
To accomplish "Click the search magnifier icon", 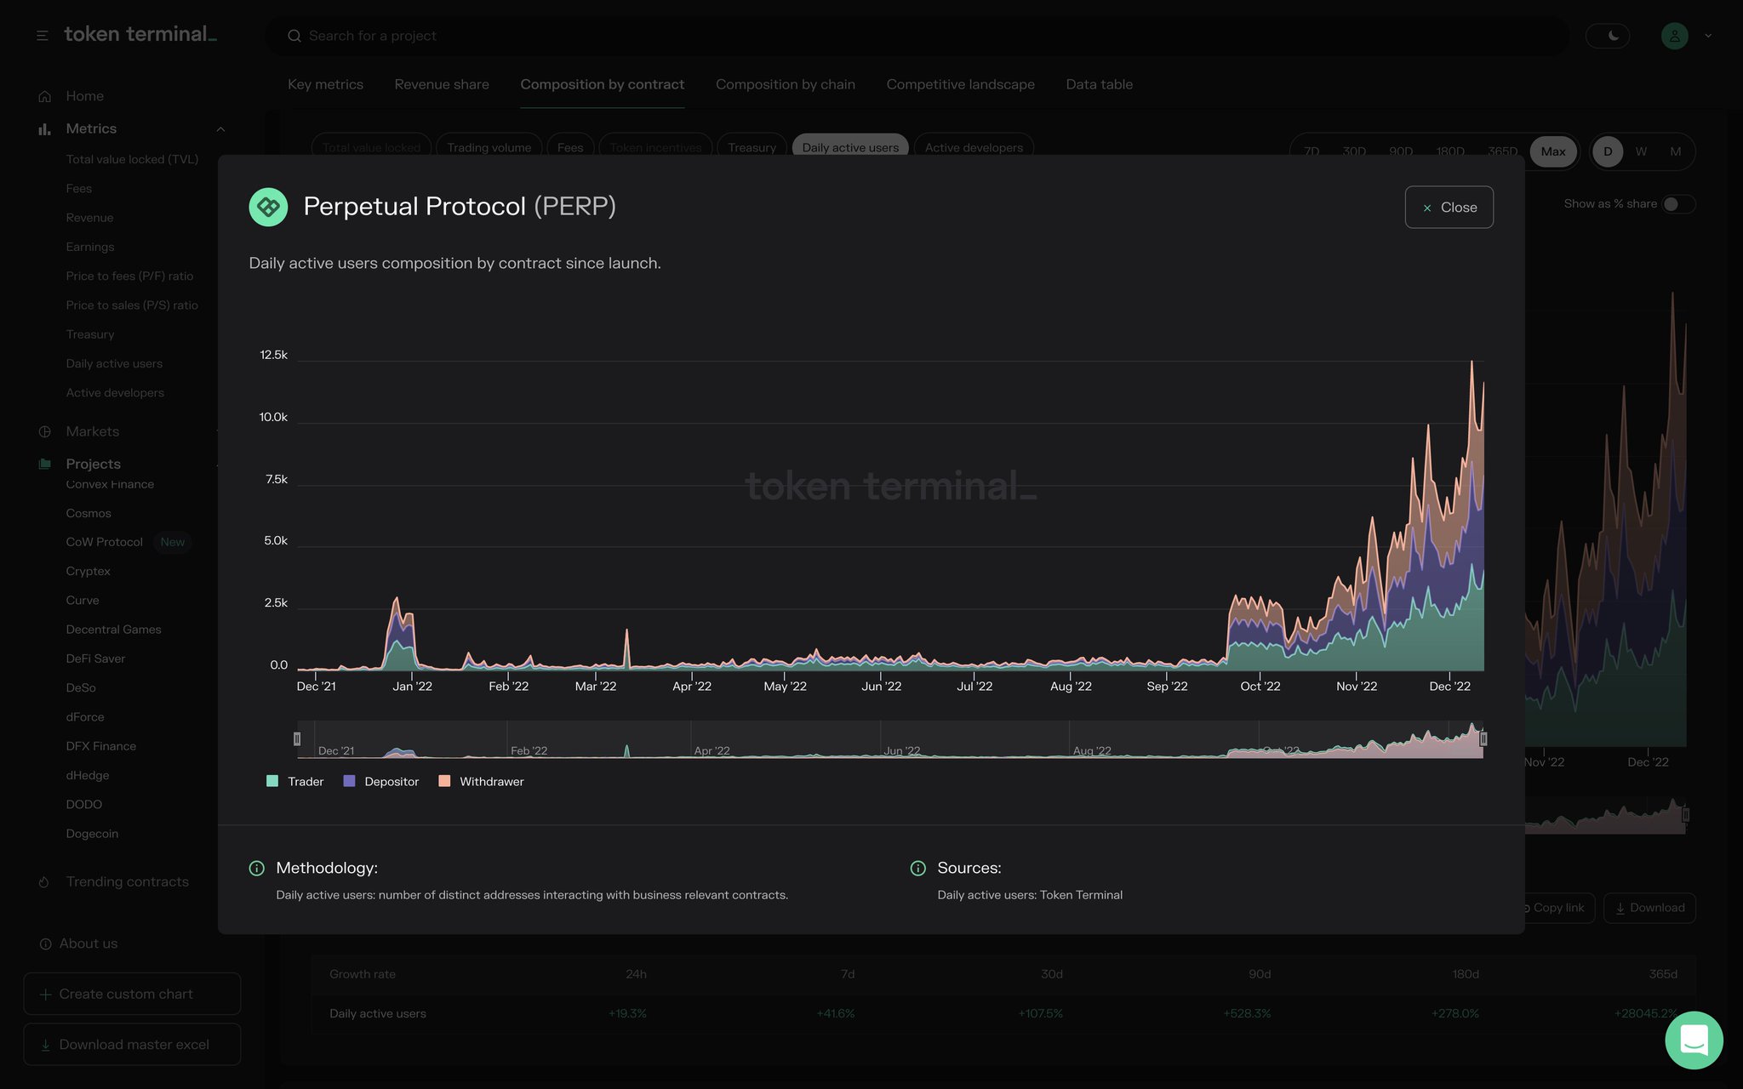I will pos(294,36).
